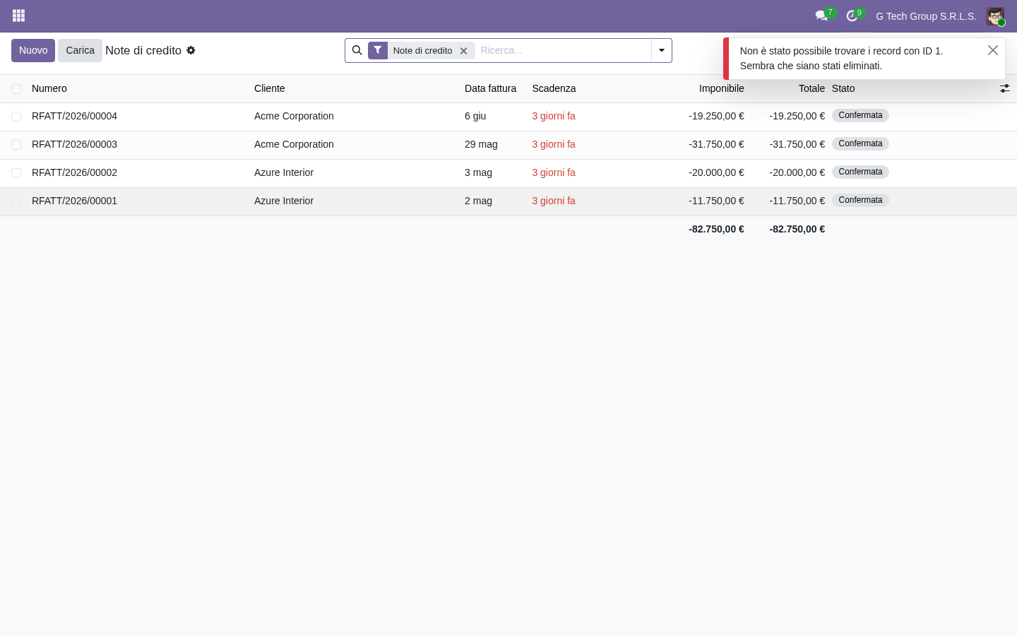Open the conversations messages icon

click(821, 16)
